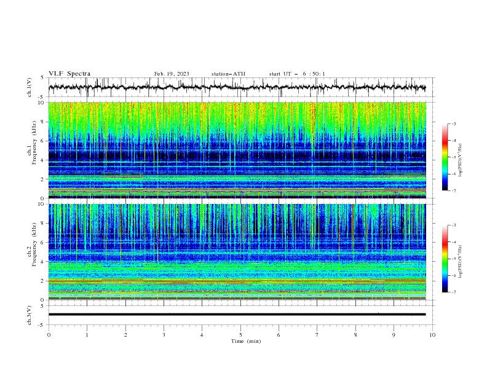The width and height of the screenshot is (487, 376).
Task: Click the ch.1 colorbar '-7' tick label
Action: coord(453,190)
